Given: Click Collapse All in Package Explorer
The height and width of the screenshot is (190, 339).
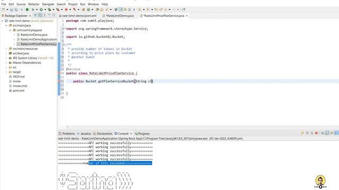Looking at the screenshot, I should click(35, 15).
